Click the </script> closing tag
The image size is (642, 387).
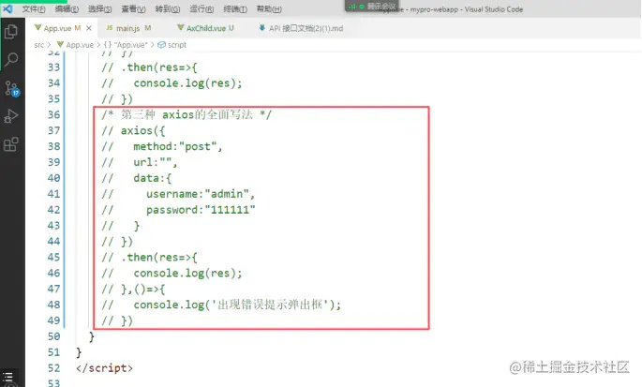104,368
